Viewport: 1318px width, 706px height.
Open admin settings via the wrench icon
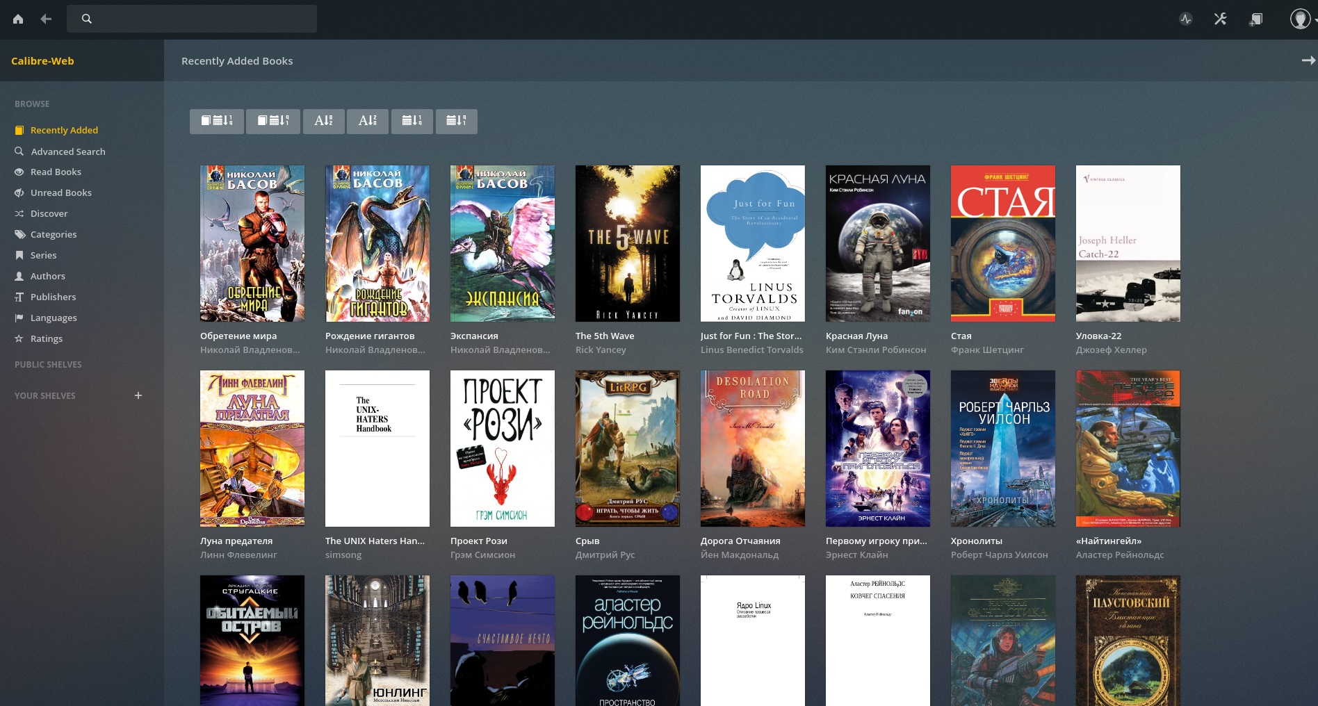click(1220, 19)
